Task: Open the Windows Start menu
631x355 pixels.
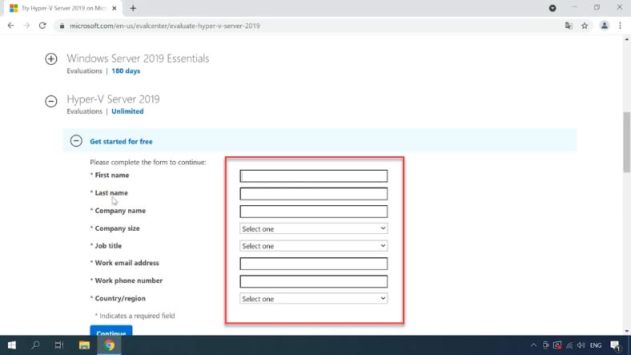Action: (12, 345)
